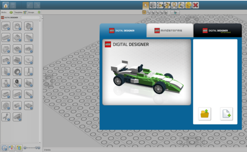
Task: Collapse the brick palette side arrow
Action: [x=42, y=18]
